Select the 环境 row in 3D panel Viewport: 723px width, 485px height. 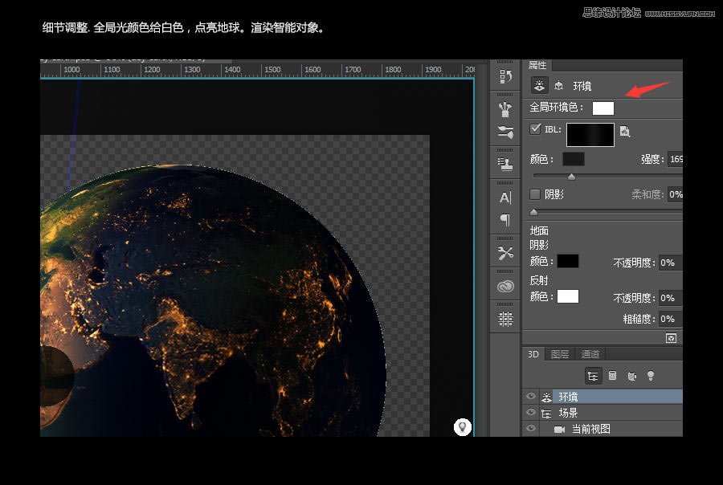[x=602, y=397]
